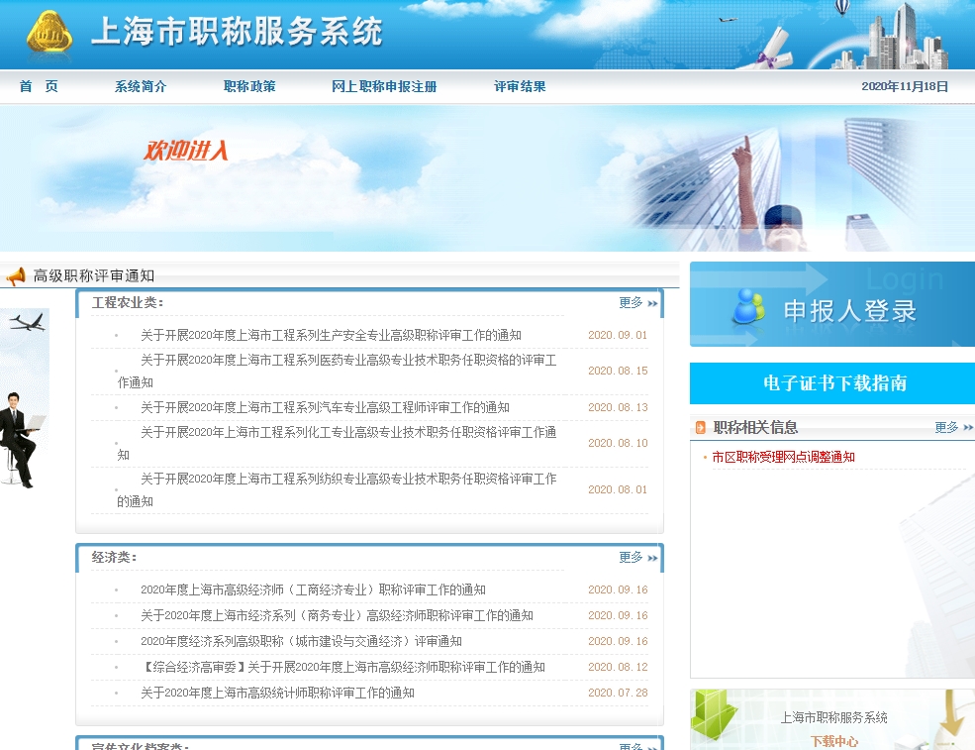Click the 欢迎进入 banner text
Viewport: 975px width, 750px height.
186,151
